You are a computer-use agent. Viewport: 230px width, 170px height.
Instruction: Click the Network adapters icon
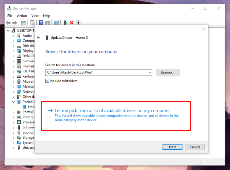19,92
